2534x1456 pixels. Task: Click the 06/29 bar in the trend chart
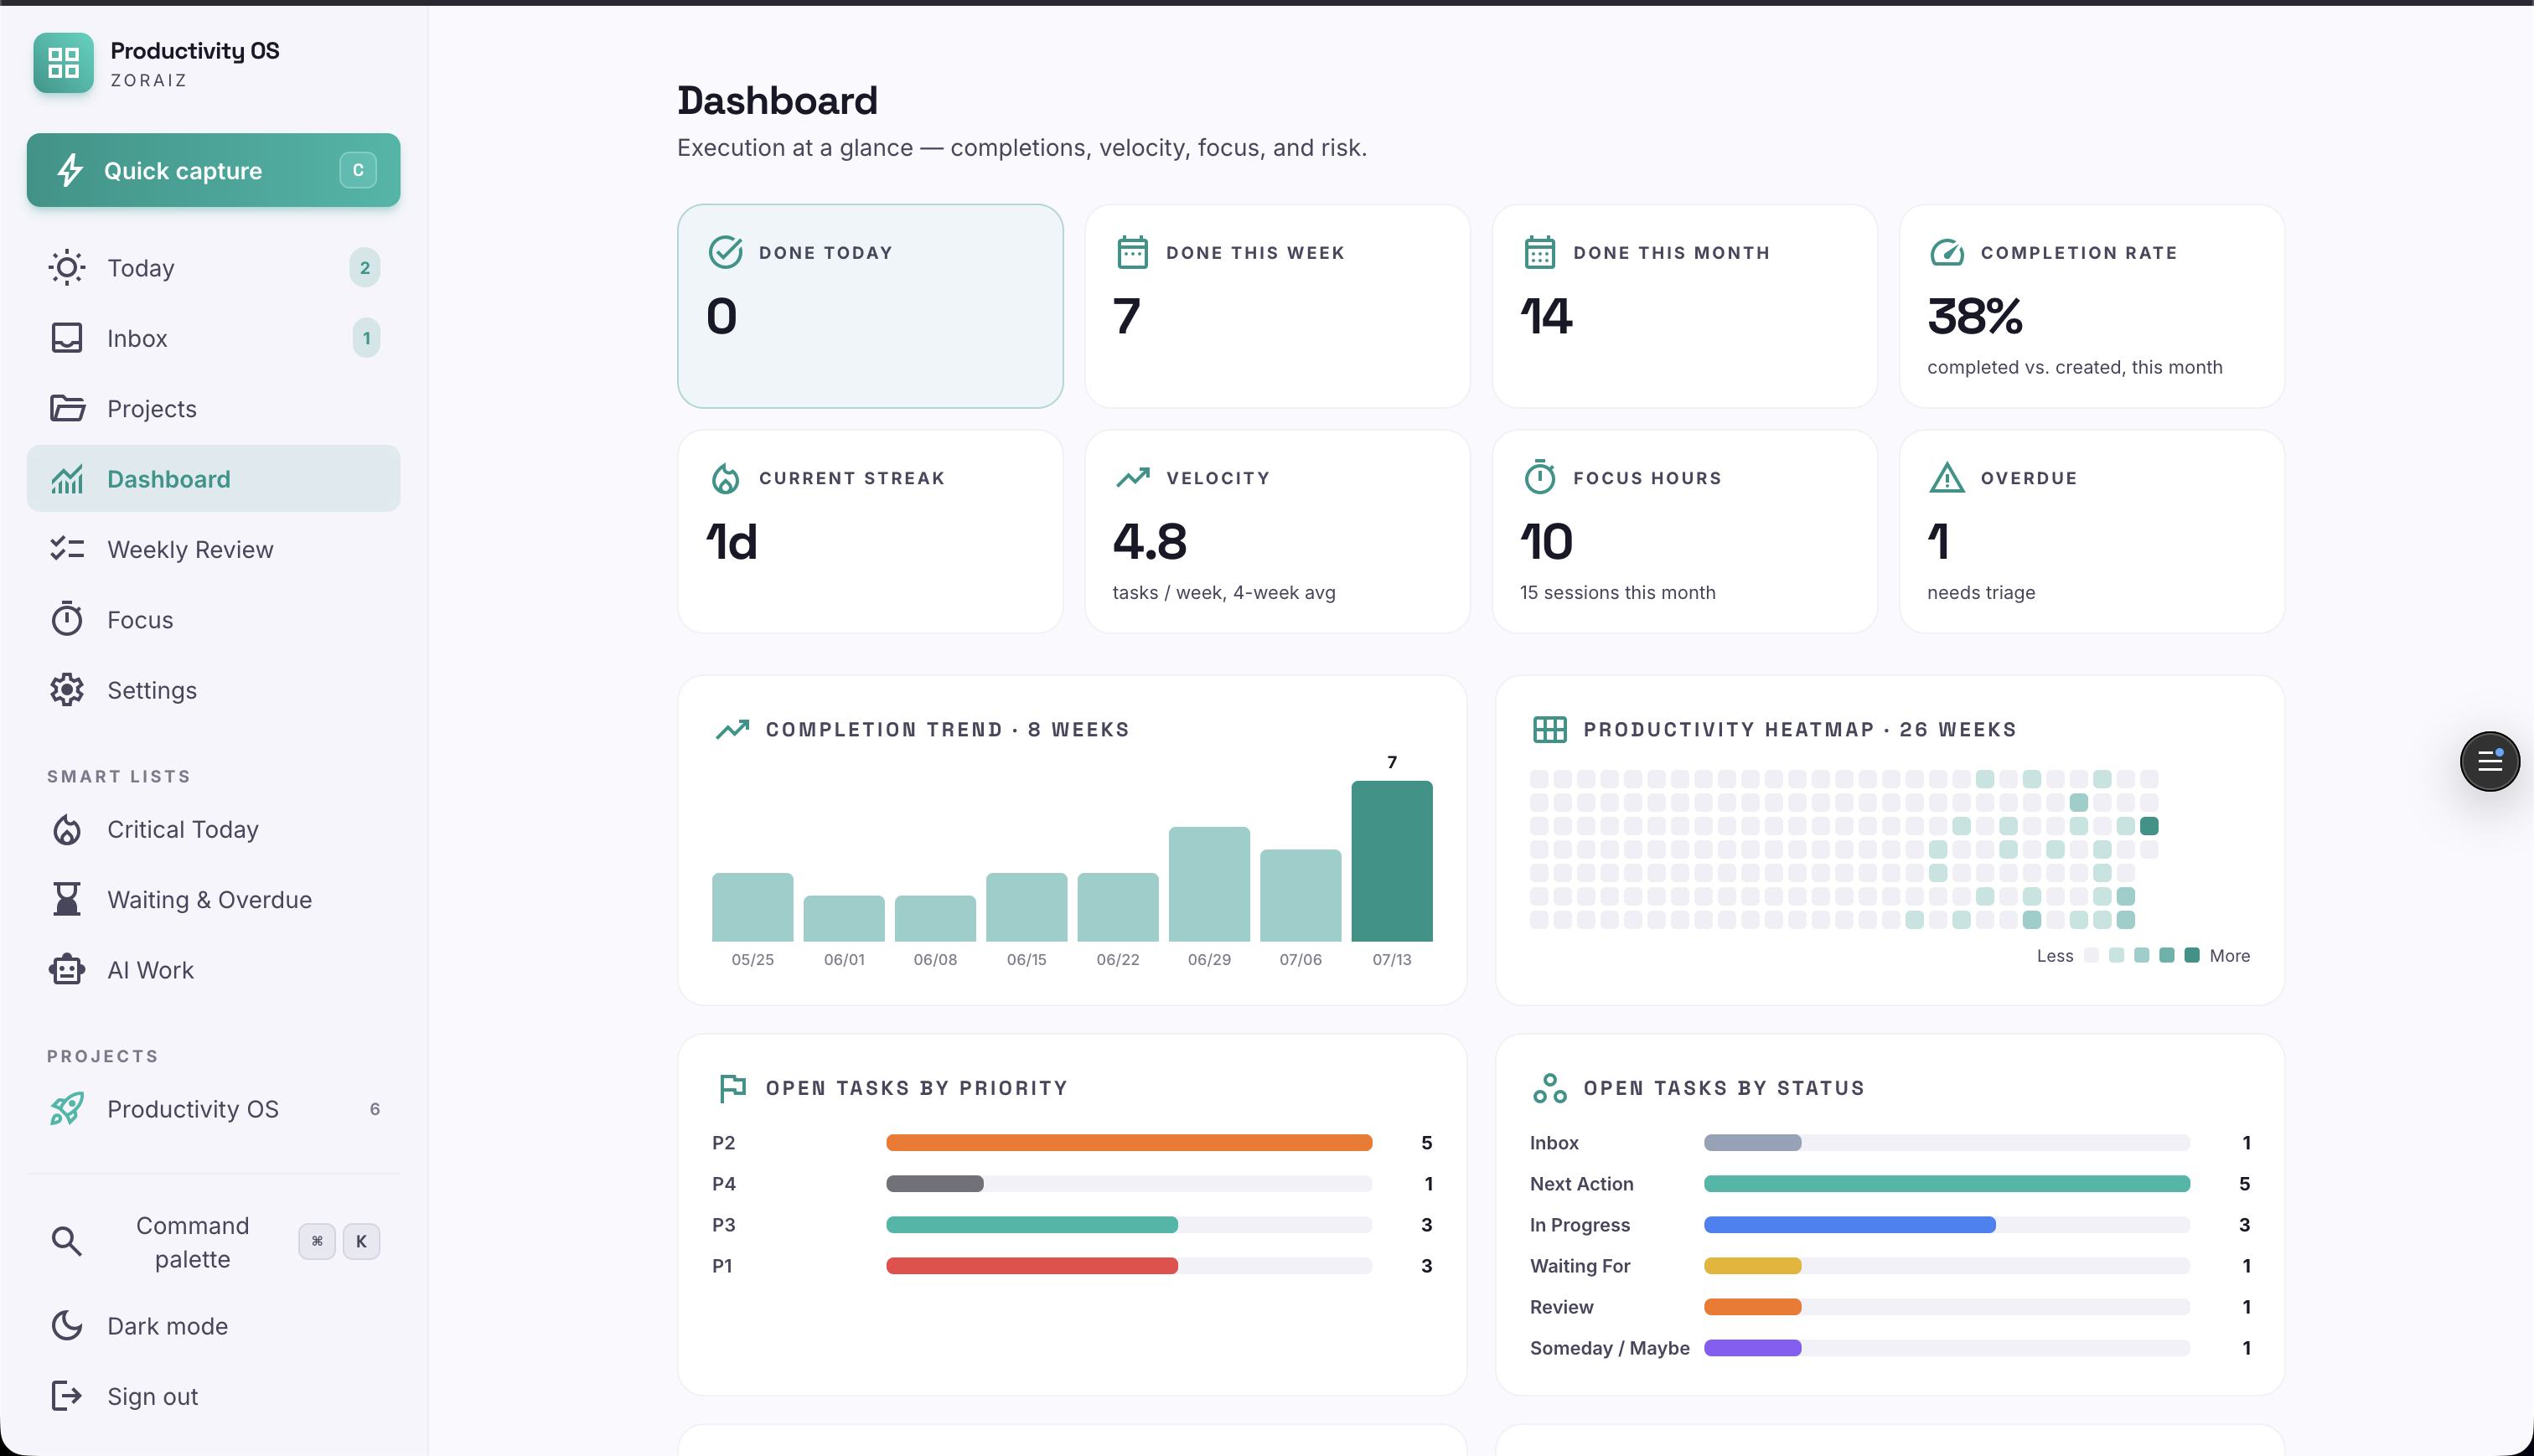(1209, 884)
